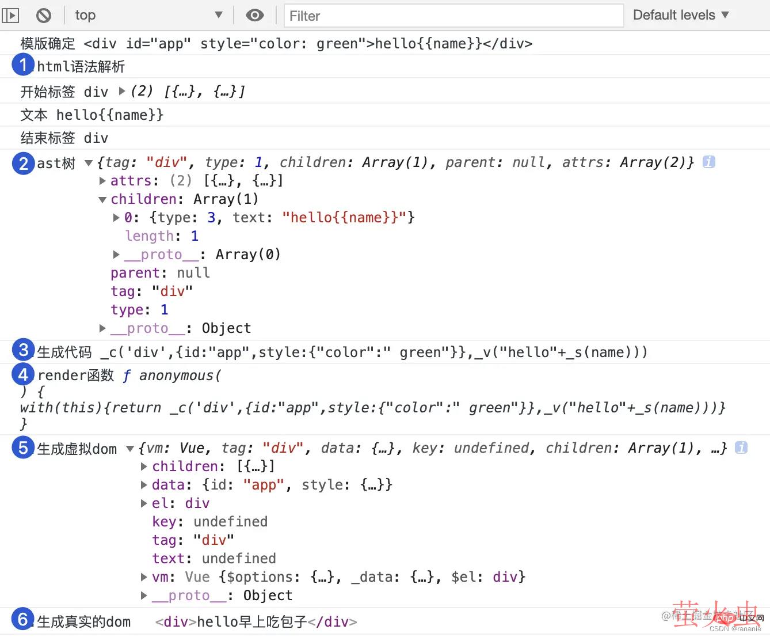Viewport: 770px width, 637px height.
Task: Expand data: {id: "app", style} entry
Action: tap(144, 485)
